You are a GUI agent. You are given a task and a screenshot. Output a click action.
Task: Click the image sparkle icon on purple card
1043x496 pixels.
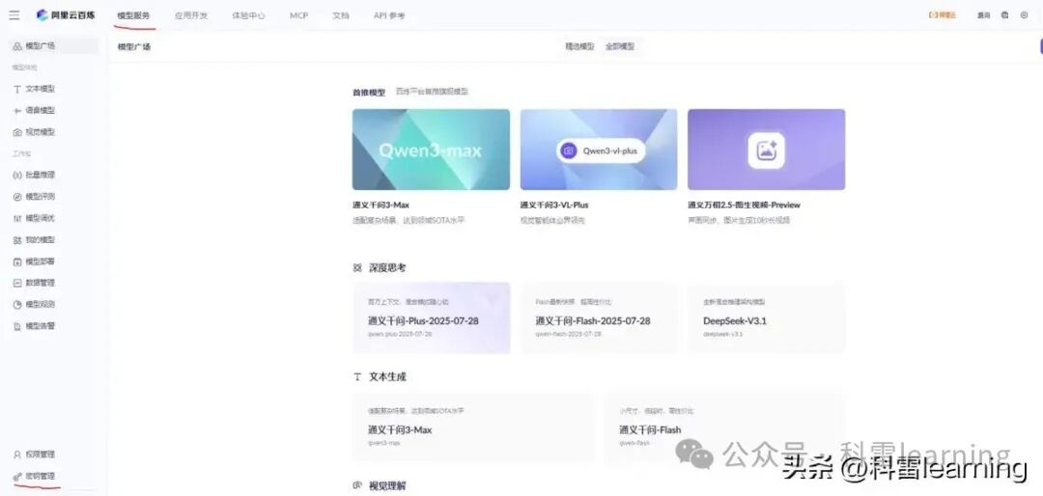pyautogui.click(x=766, y=151)
